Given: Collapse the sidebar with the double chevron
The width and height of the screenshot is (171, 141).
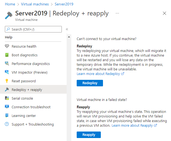Looking at the screenshot, I should pos(67,29).
